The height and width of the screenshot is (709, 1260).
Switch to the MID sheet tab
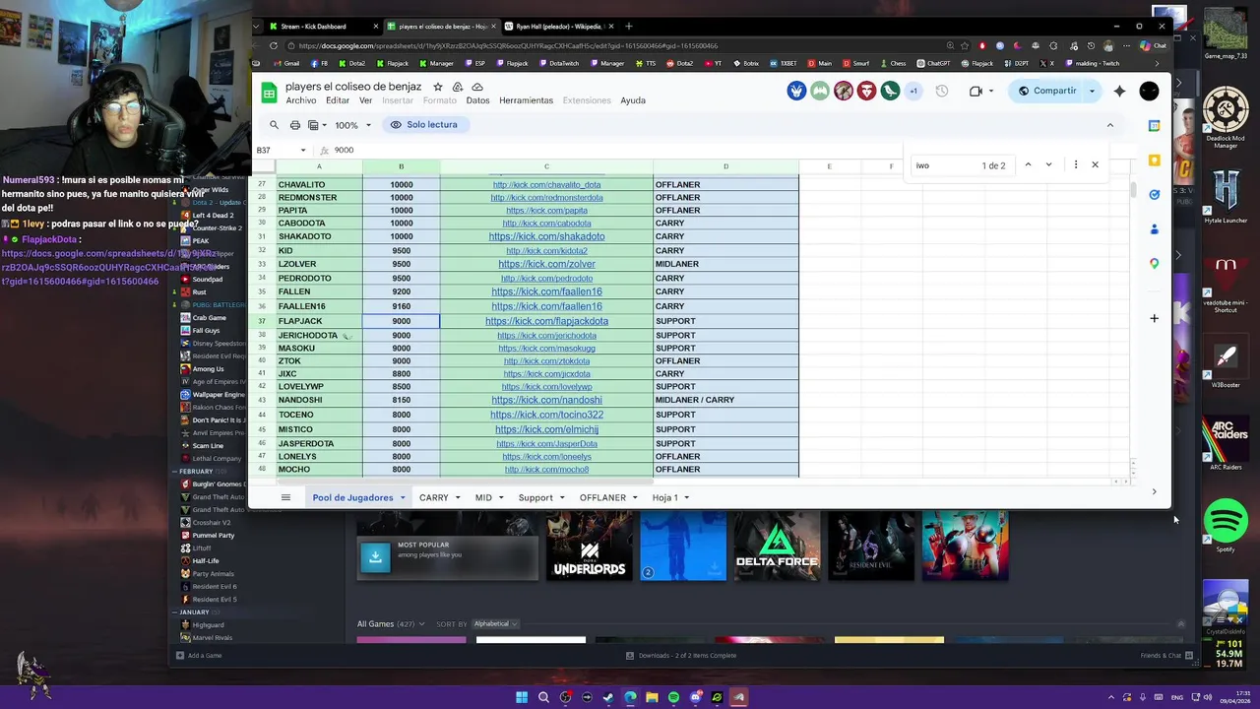click(483, 497)
